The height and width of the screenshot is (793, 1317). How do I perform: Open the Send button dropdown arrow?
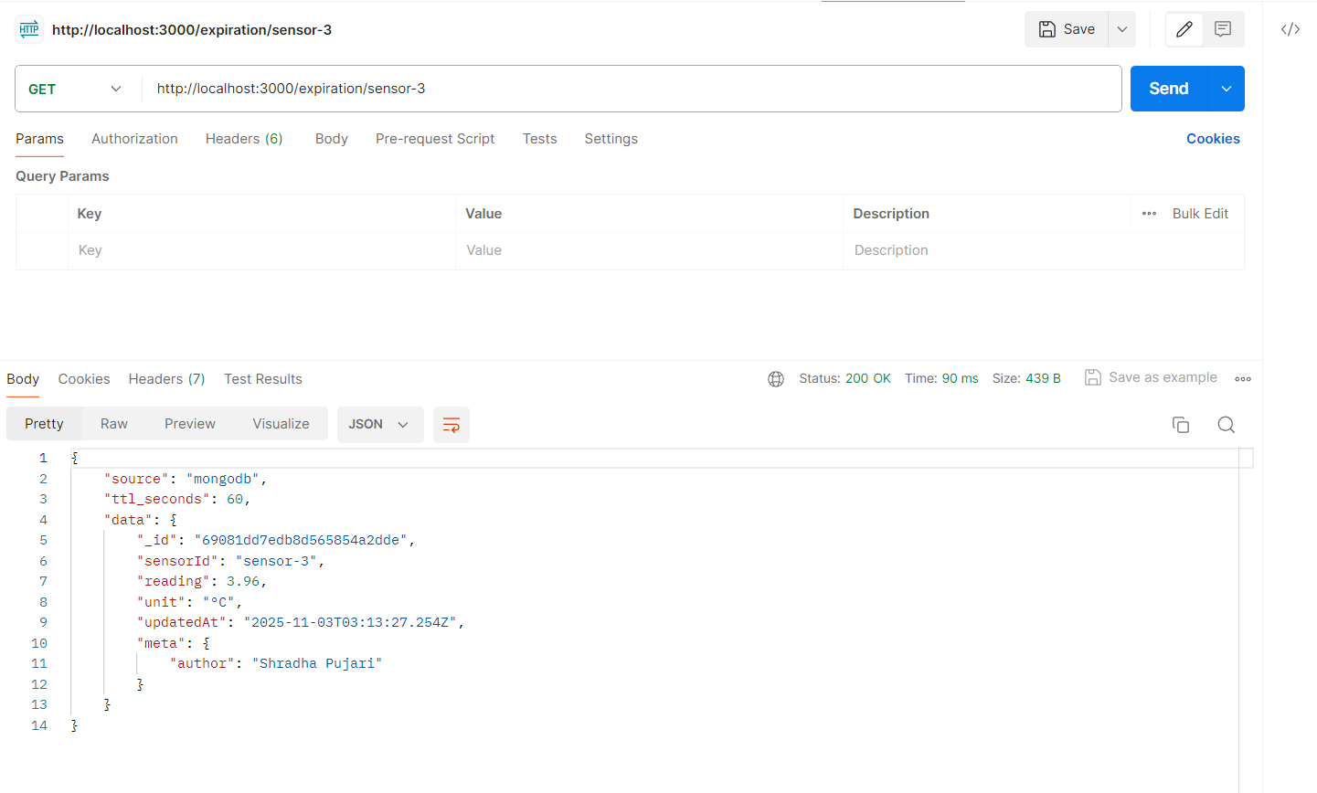(1227, 89)
